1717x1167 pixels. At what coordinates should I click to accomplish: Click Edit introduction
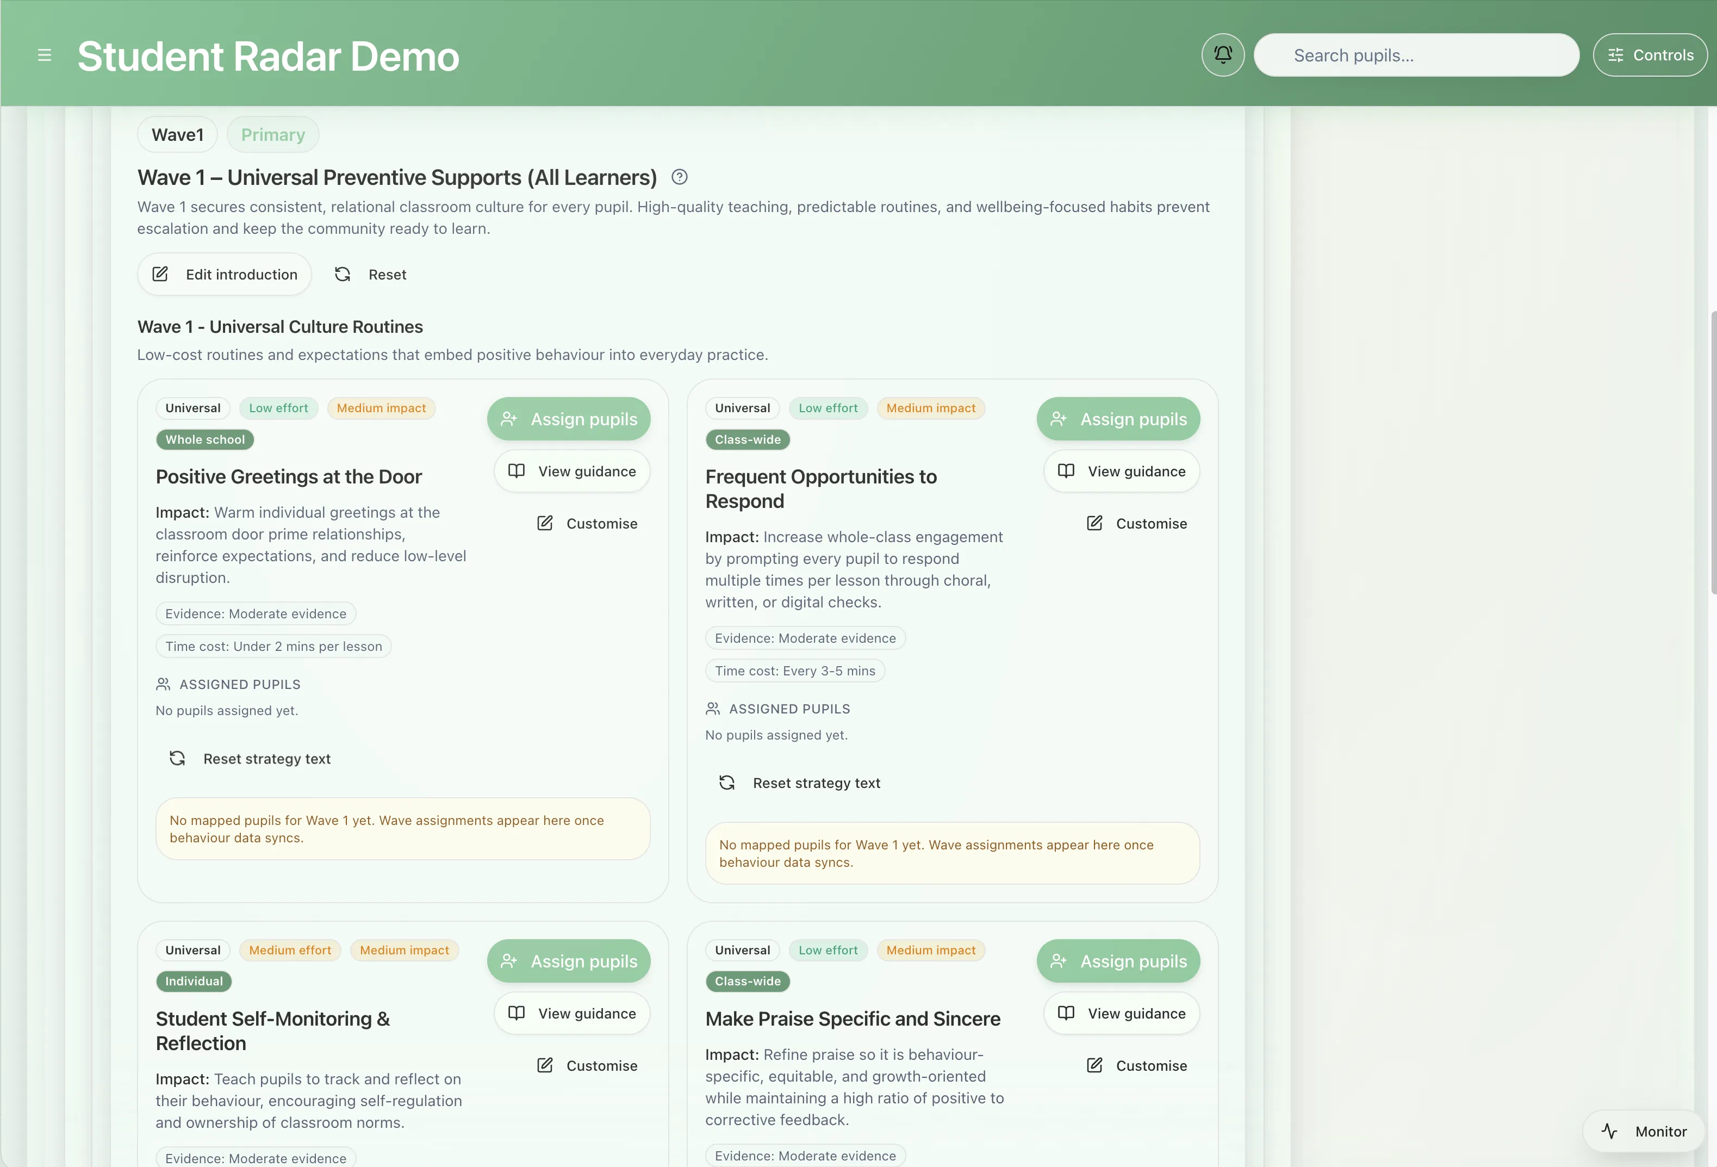point(225,274)
